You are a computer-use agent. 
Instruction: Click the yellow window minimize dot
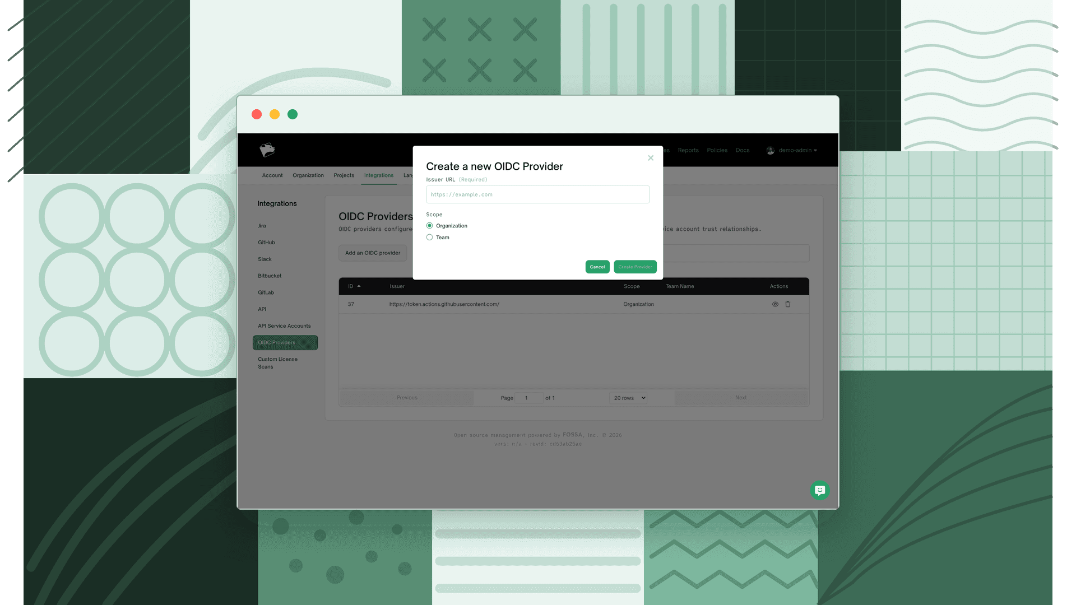(275, 114)
